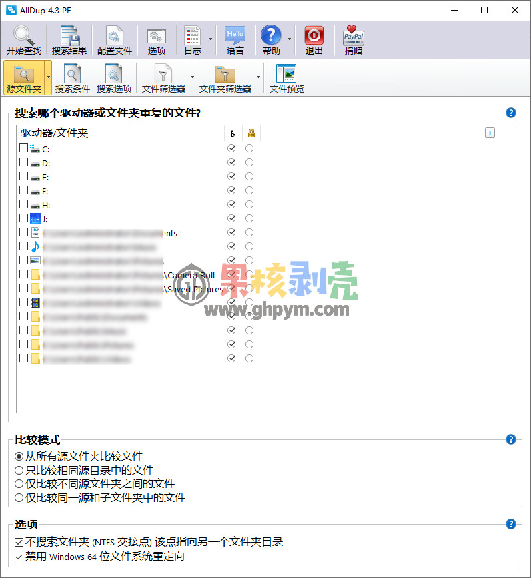Open the 文件预览 tab
The image size is (531, 578).
click(286, 78)
